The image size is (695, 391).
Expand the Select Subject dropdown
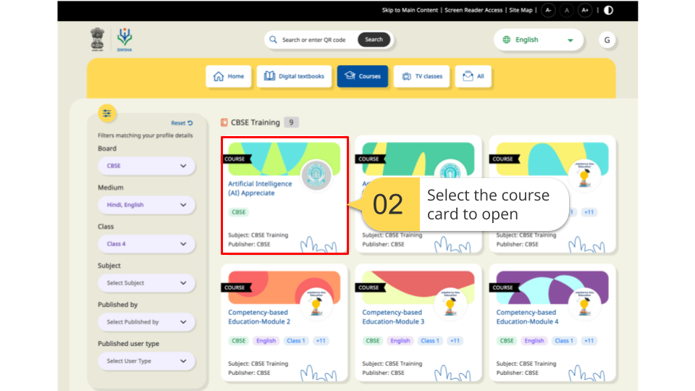pos(146,283)
